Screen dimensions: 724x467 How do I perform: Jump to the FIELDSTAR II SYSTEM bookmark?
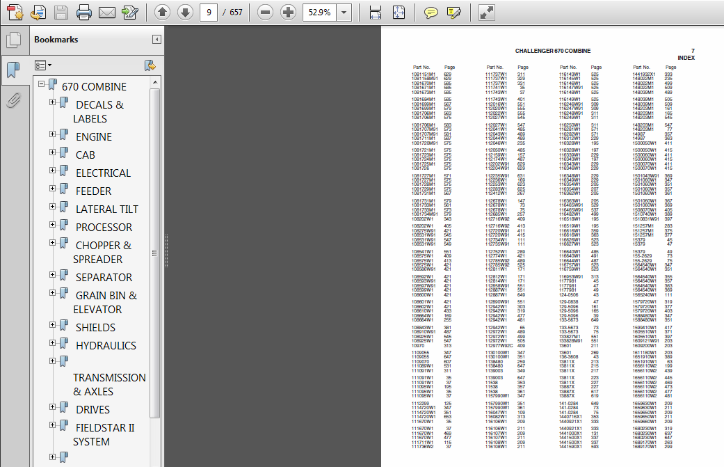click(104, 435)
